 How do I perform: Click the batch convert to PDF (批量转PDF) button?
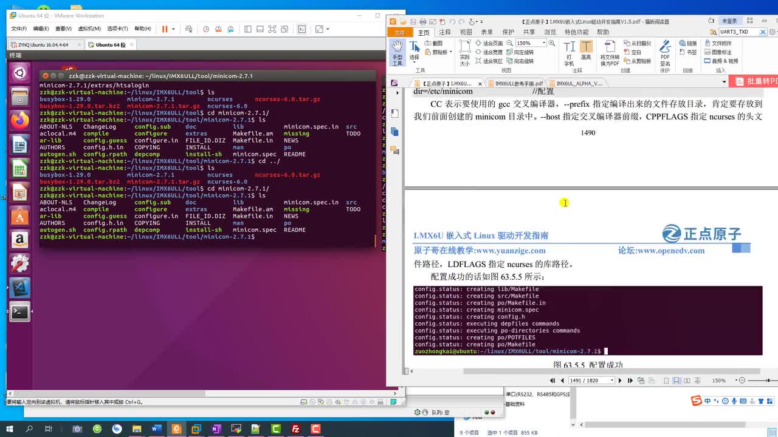[x=754, y=81]
